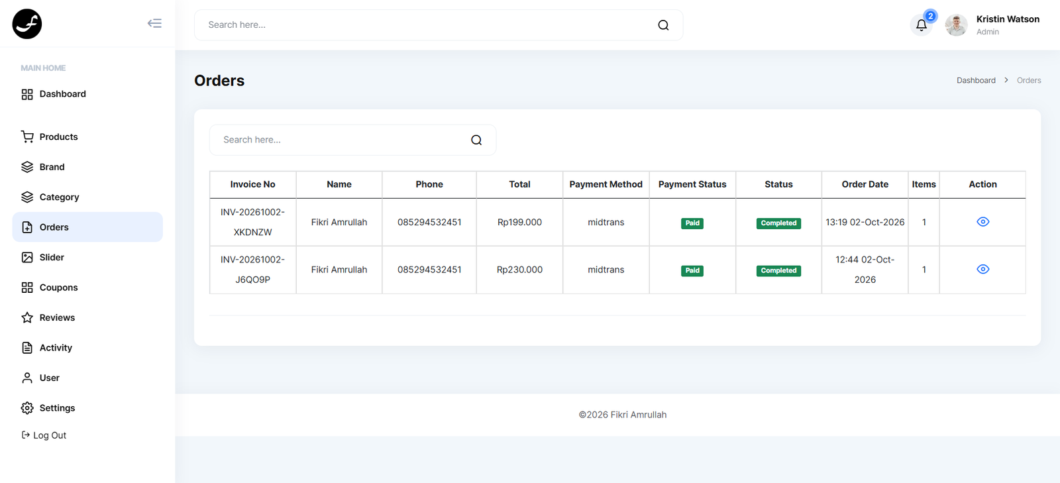Click the Category layers icon
Viewport: 1060px width, 483px height.
[27, 197]
